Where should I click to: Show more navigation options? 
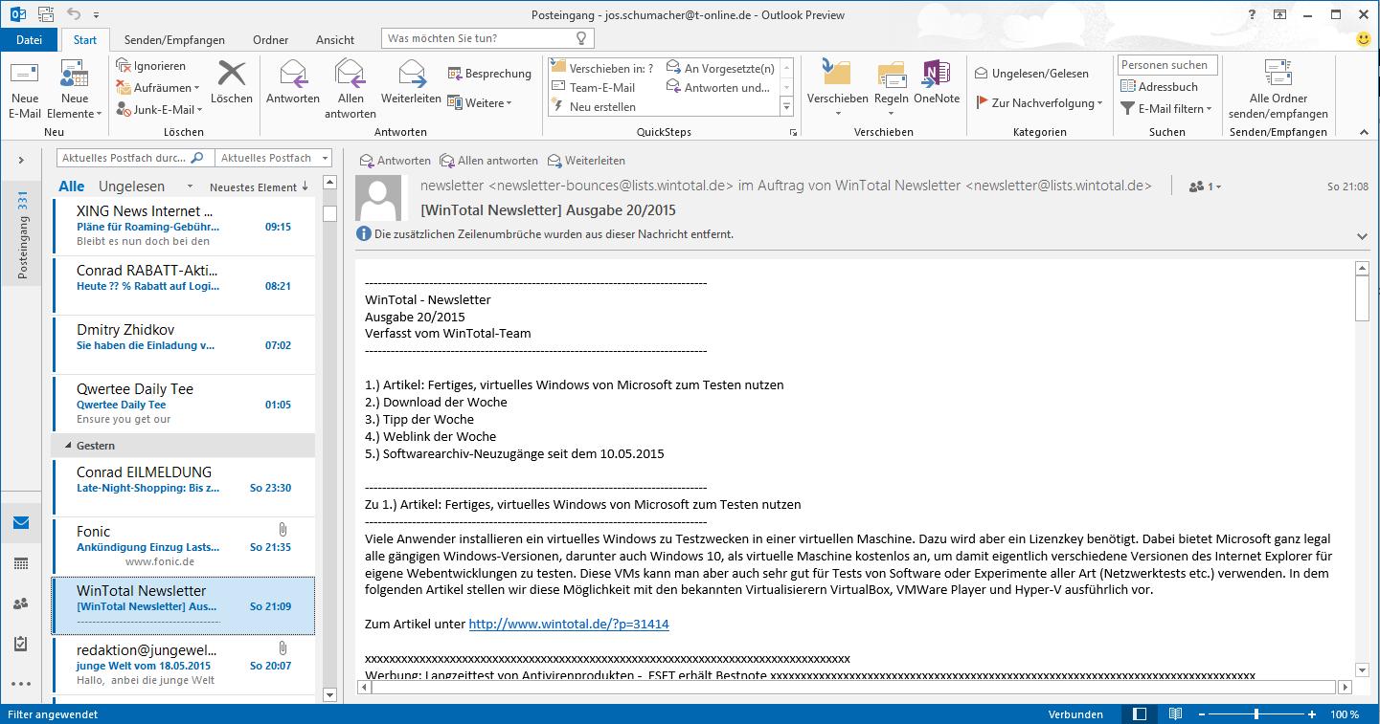pos(21,684)
